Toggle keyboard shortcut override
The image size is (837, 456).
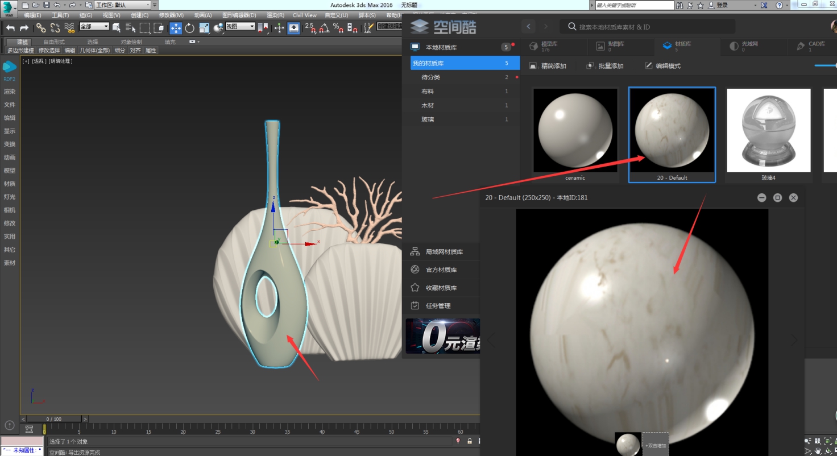pos(293,27)
